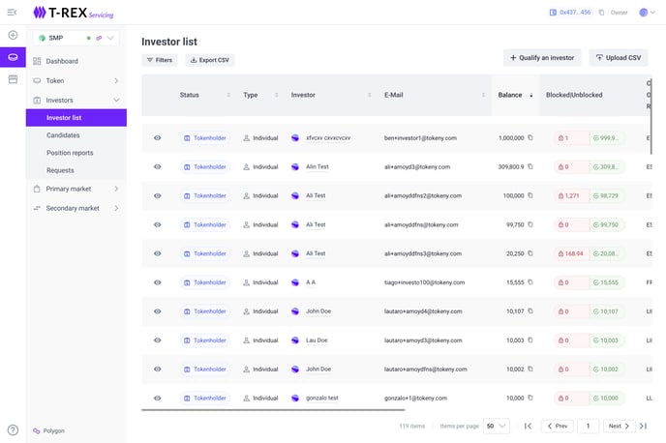Image resolution: width=666 pixels, height=443 pixels.
Task: Open the token servicing sidebar icon
Action: [13, 57]
